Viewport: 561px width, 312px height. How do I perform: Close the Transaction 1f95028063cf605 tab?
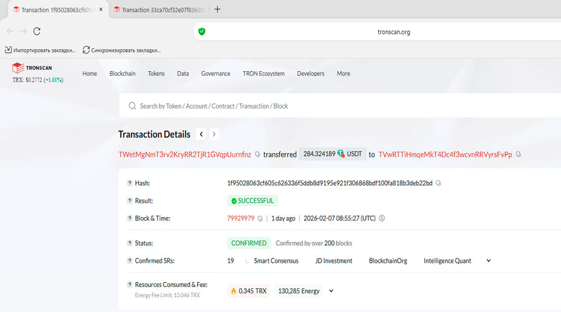(x=101, y=9)
